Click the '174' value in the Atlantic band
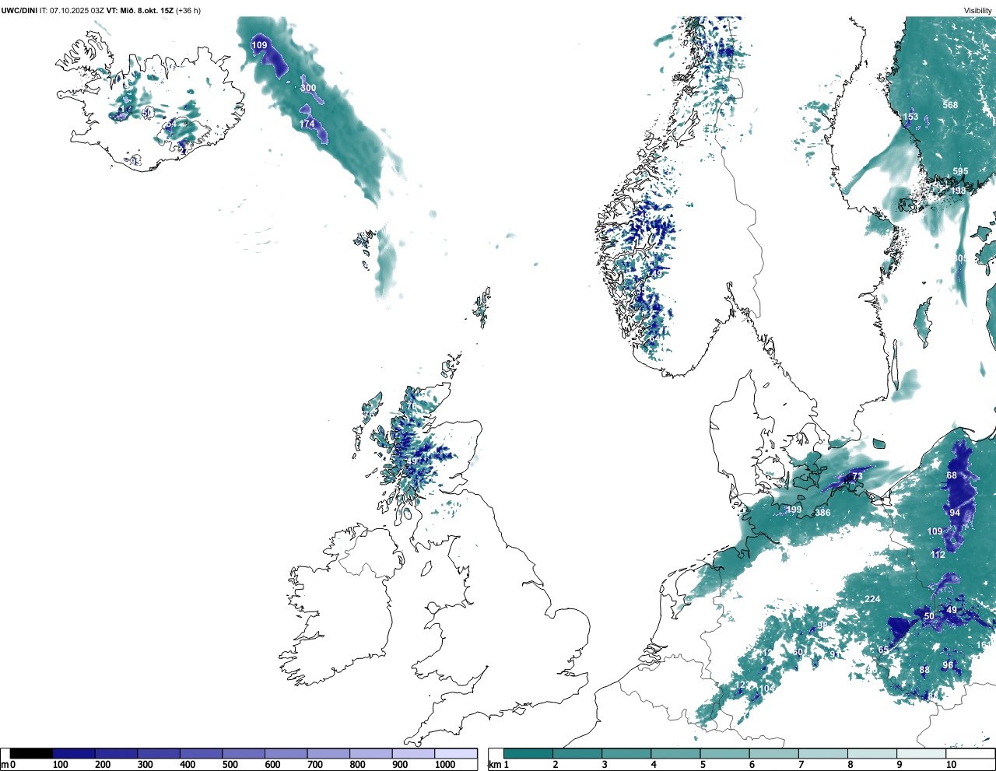Viewport: 996px width, 771px height. pos(307,124)
